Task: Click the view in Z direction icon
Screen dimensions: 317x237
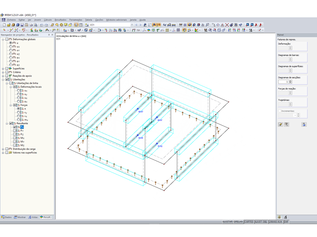Action: (x=239, y=30)
